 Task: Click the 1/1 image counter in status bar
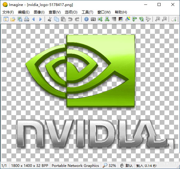pyautogui.click(x=4, y=165)
